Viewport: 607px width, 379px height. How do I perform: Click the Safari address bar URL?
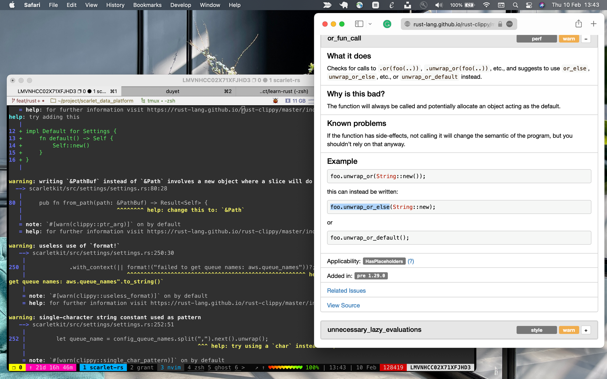click(453, 24)
